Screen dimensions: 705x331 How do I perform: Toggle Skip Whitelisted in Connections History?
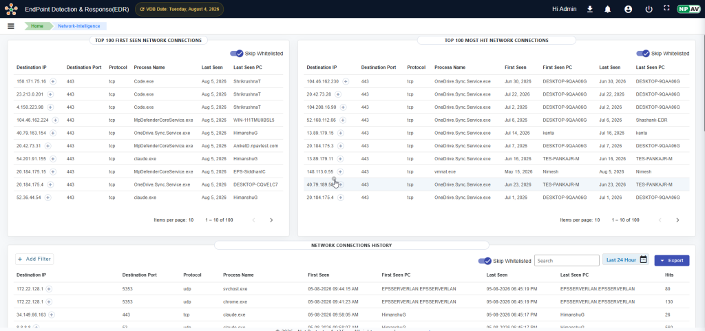484,261
